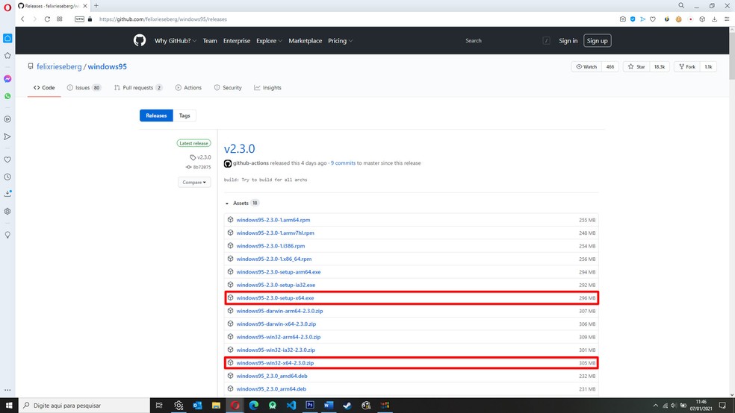Screen dimensions: 735x413
Task: Open the felixrieseberg user link
Action: (59, 66)
